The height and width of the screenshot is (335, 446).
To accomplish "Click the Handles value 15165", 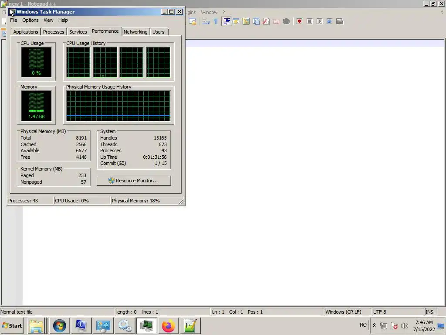I will coord(160,138).
